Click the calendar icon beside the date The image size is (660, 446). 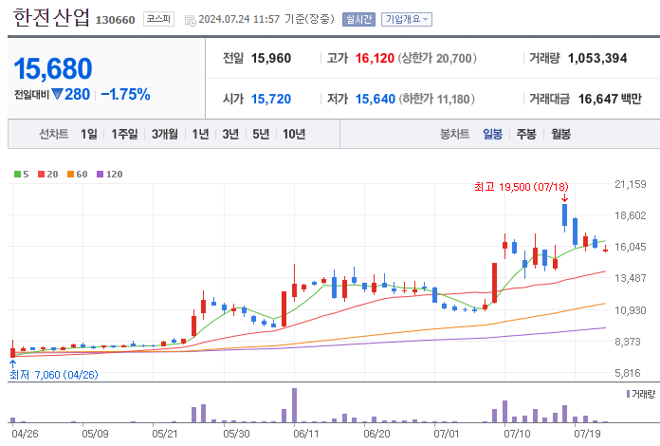[x=191, y=20]
